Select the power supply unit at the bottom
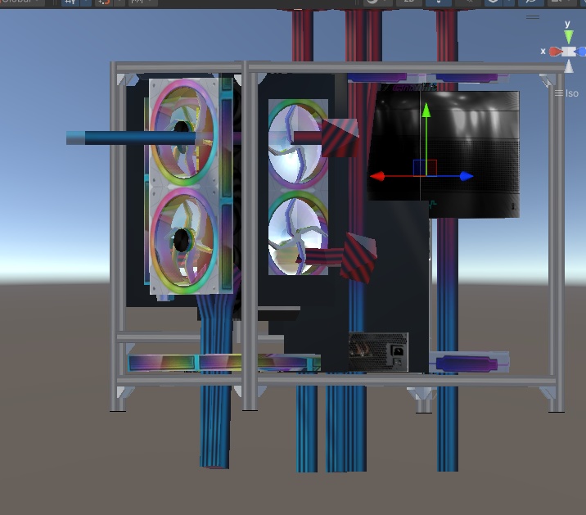The height and width of the screenshot is (515, 586). click(378, 351)
